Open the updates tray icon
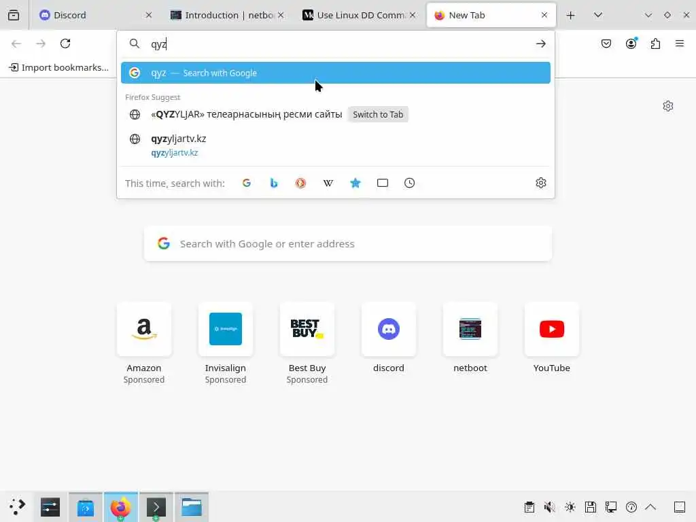Screen dimensions: 696x522 (631, 507)
